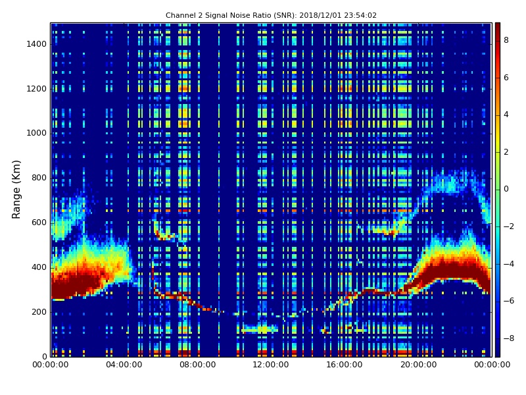This screenshot has height=395, width=526.
Task: Click the colorbar label 2
Action: (x=506, y=152)
